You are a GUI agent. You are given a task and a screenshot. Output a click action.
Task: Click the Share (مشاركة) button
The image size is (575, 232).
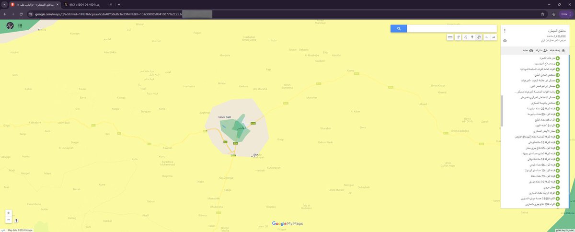(x=541, y=50)
